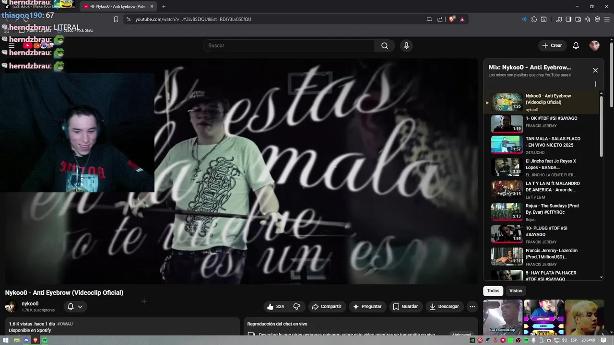The width and height of the screenshot is (614, 345).
Task: Open Discord from the taskbar
Action: pyautogui.click(x=27, y=340)
